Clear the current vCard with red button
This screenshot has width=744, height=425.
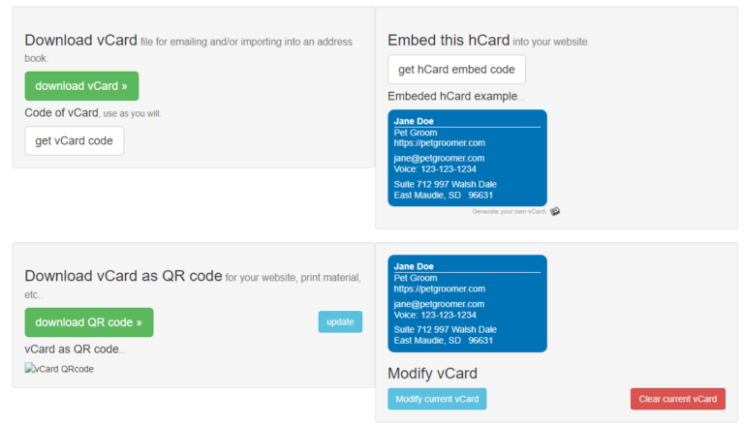[x=677, y=399]
